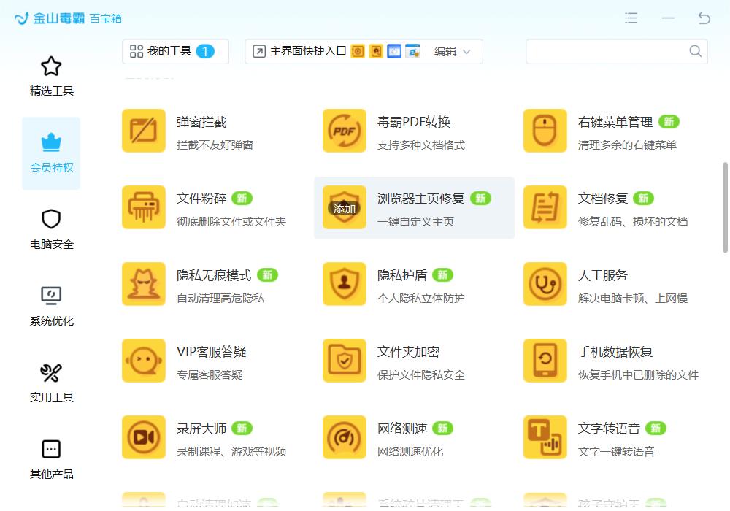Open the list menu icon near minimize
This screenshot has width=730, height=511.
(631, 18)
